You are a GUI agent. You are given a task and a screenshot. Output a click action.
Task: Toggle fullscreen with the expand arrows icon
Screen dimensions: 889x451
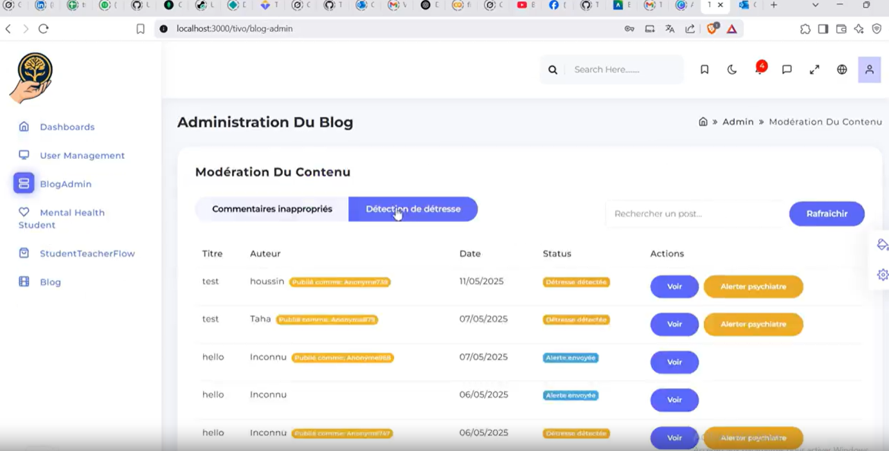[x=814, y=69]
